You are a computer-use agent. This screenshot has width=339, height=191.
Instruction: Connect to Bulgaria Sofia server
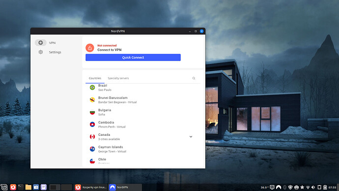tap(142, 112)
